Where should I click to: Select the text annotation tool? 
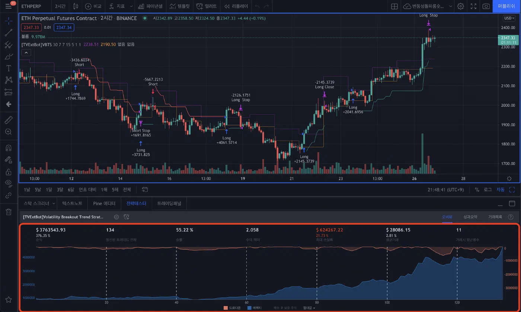click(x=8, y=68)
